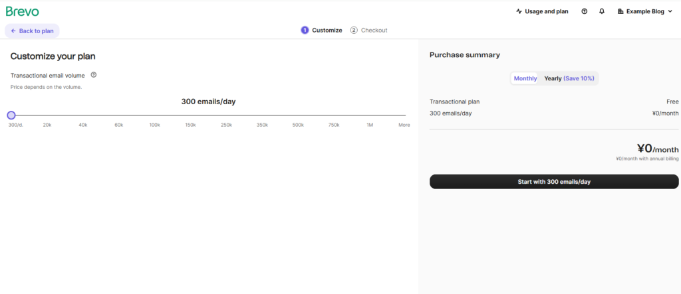Image resolution: width=681 pixels, height=294 pixels.
Task: Click Back to plan button
Action: coord(32,31)
